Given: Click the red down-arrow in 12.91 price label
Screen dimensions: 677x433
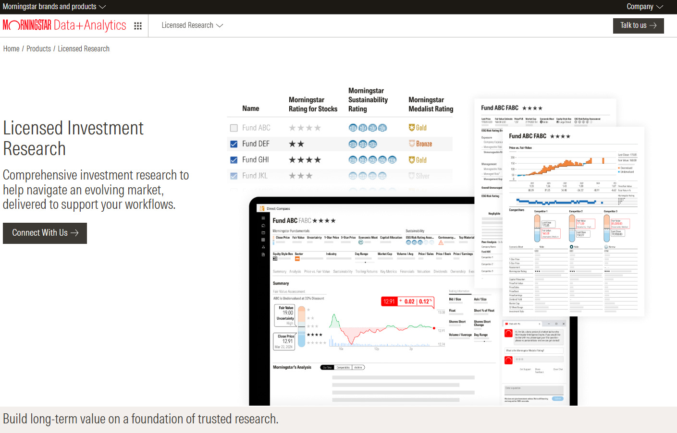Looking at the screenshot, I should point(400,301).
